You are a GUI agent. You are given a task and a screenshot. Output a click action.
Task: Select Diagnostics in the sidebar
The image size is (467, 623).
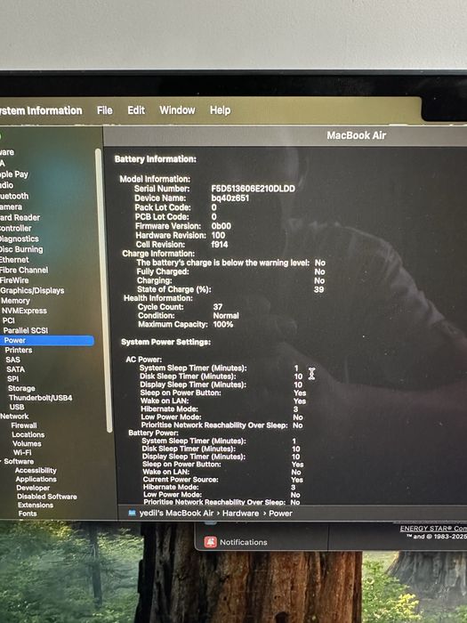[x=20, y=239]
